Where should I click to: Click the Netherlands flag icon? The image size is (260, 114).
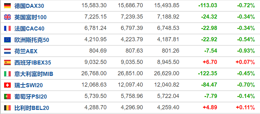coord(8,51)
